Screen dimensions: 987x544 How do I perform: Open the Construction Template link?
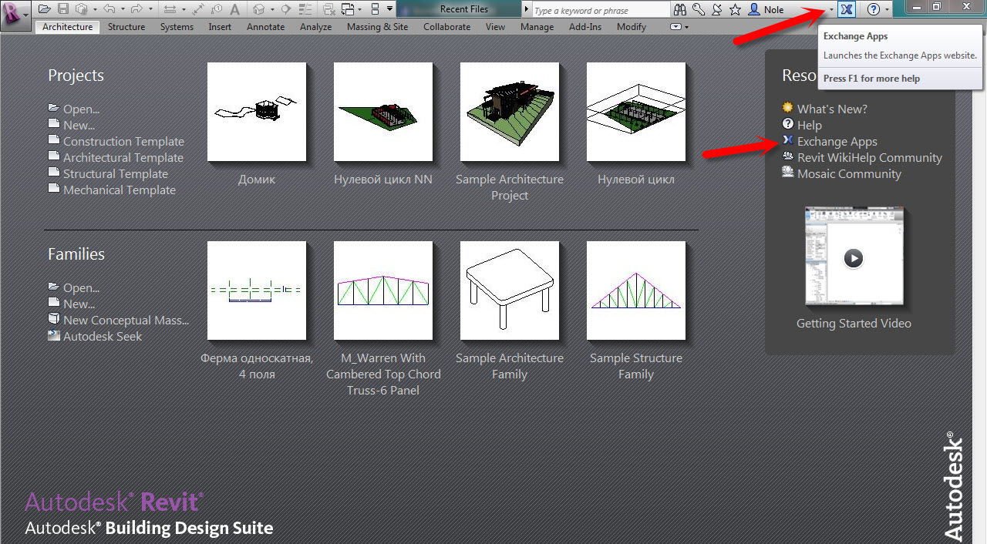coord(123,142)
